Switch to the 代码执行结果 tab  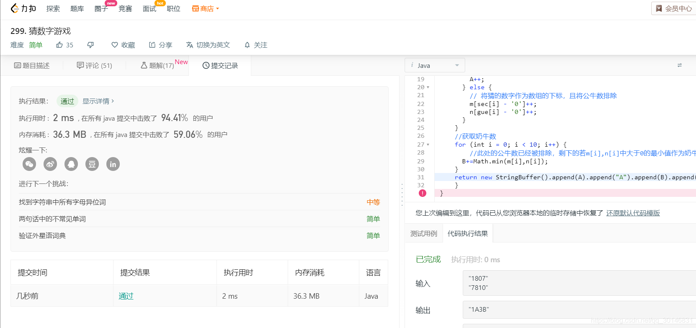tap(468, 234)
